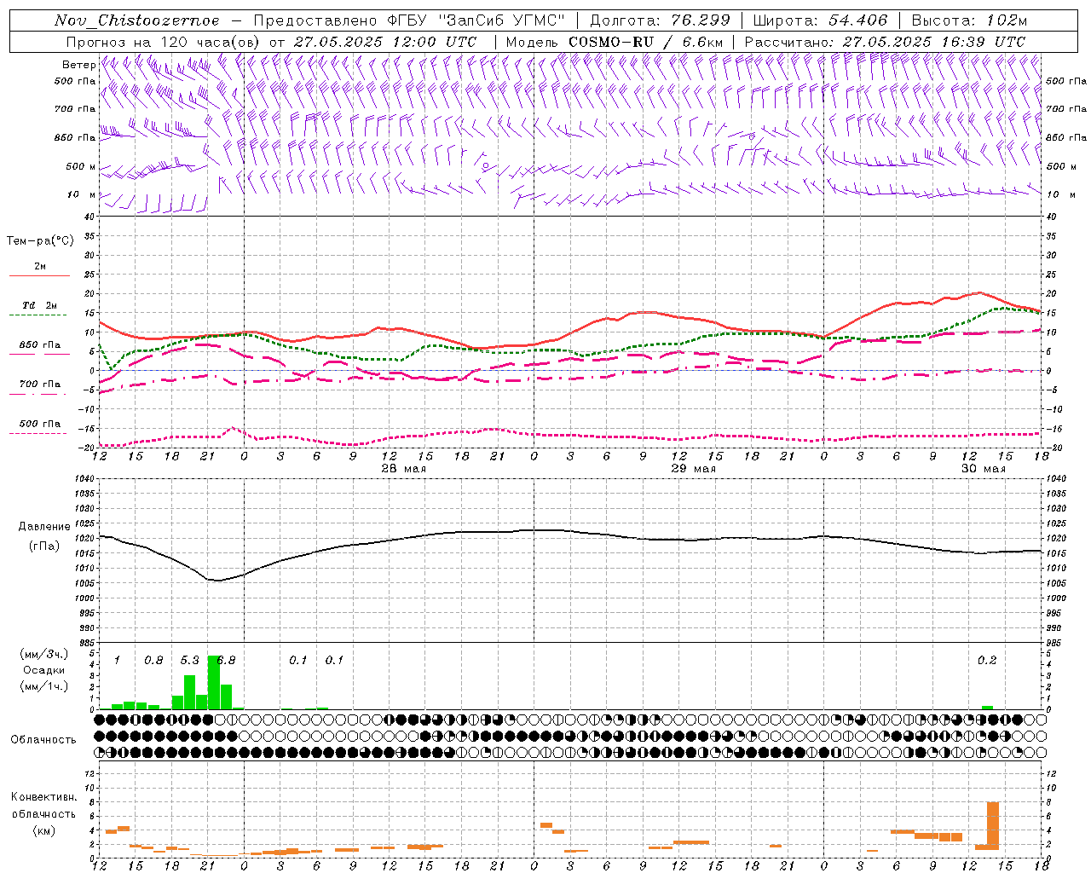Click the tallest green precipitation bar
The image size is (1091, 873).
point(214,682)
